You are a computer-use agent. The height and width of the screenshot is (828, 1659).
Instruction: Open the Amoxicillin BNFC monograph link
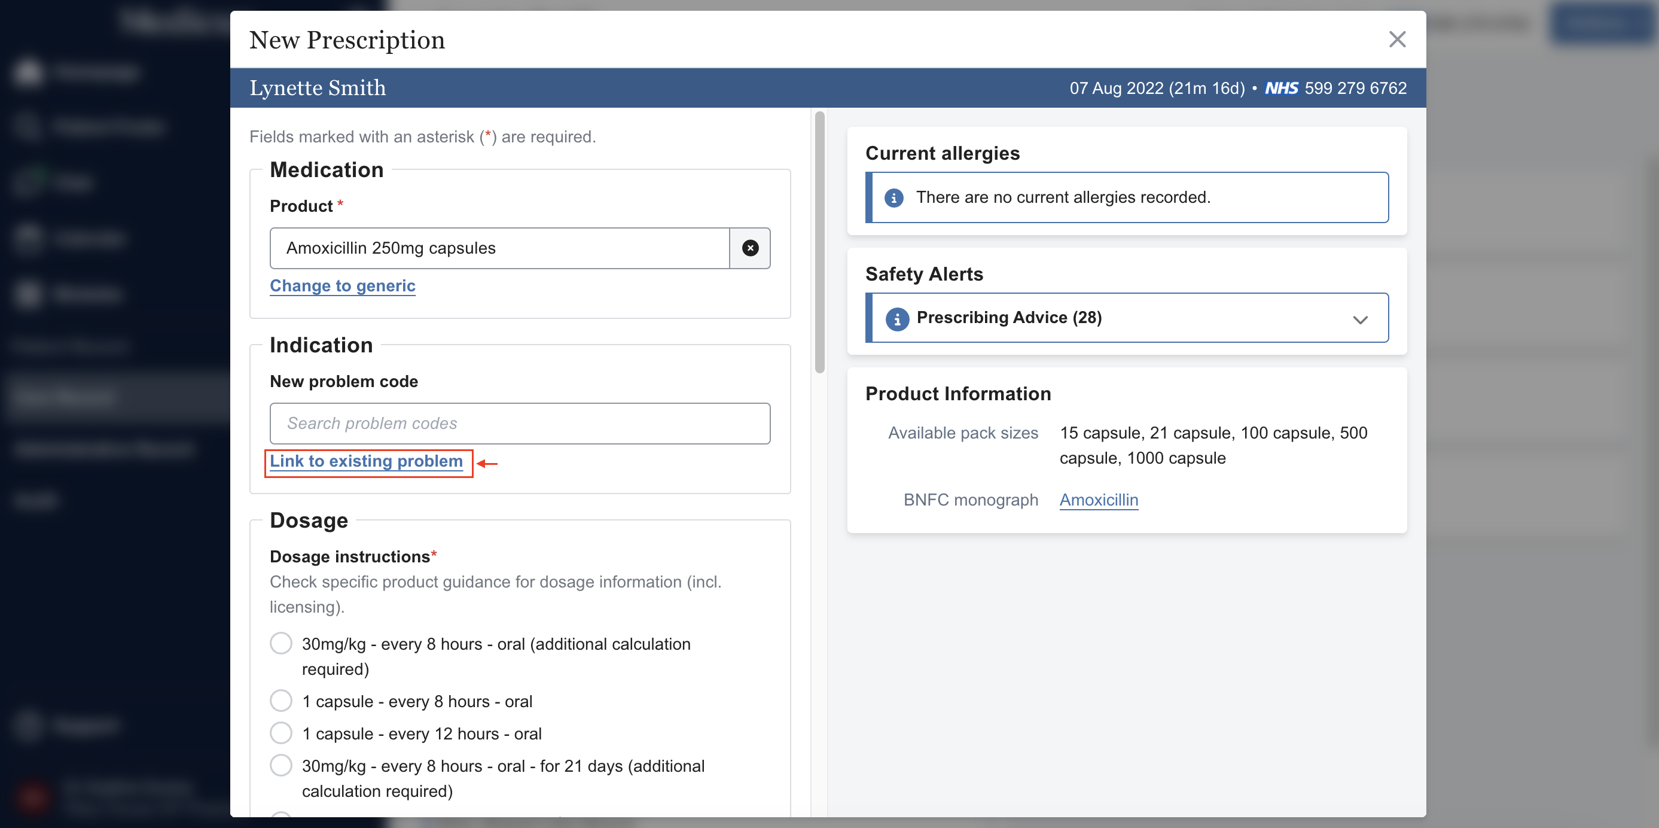point(1098,500)
